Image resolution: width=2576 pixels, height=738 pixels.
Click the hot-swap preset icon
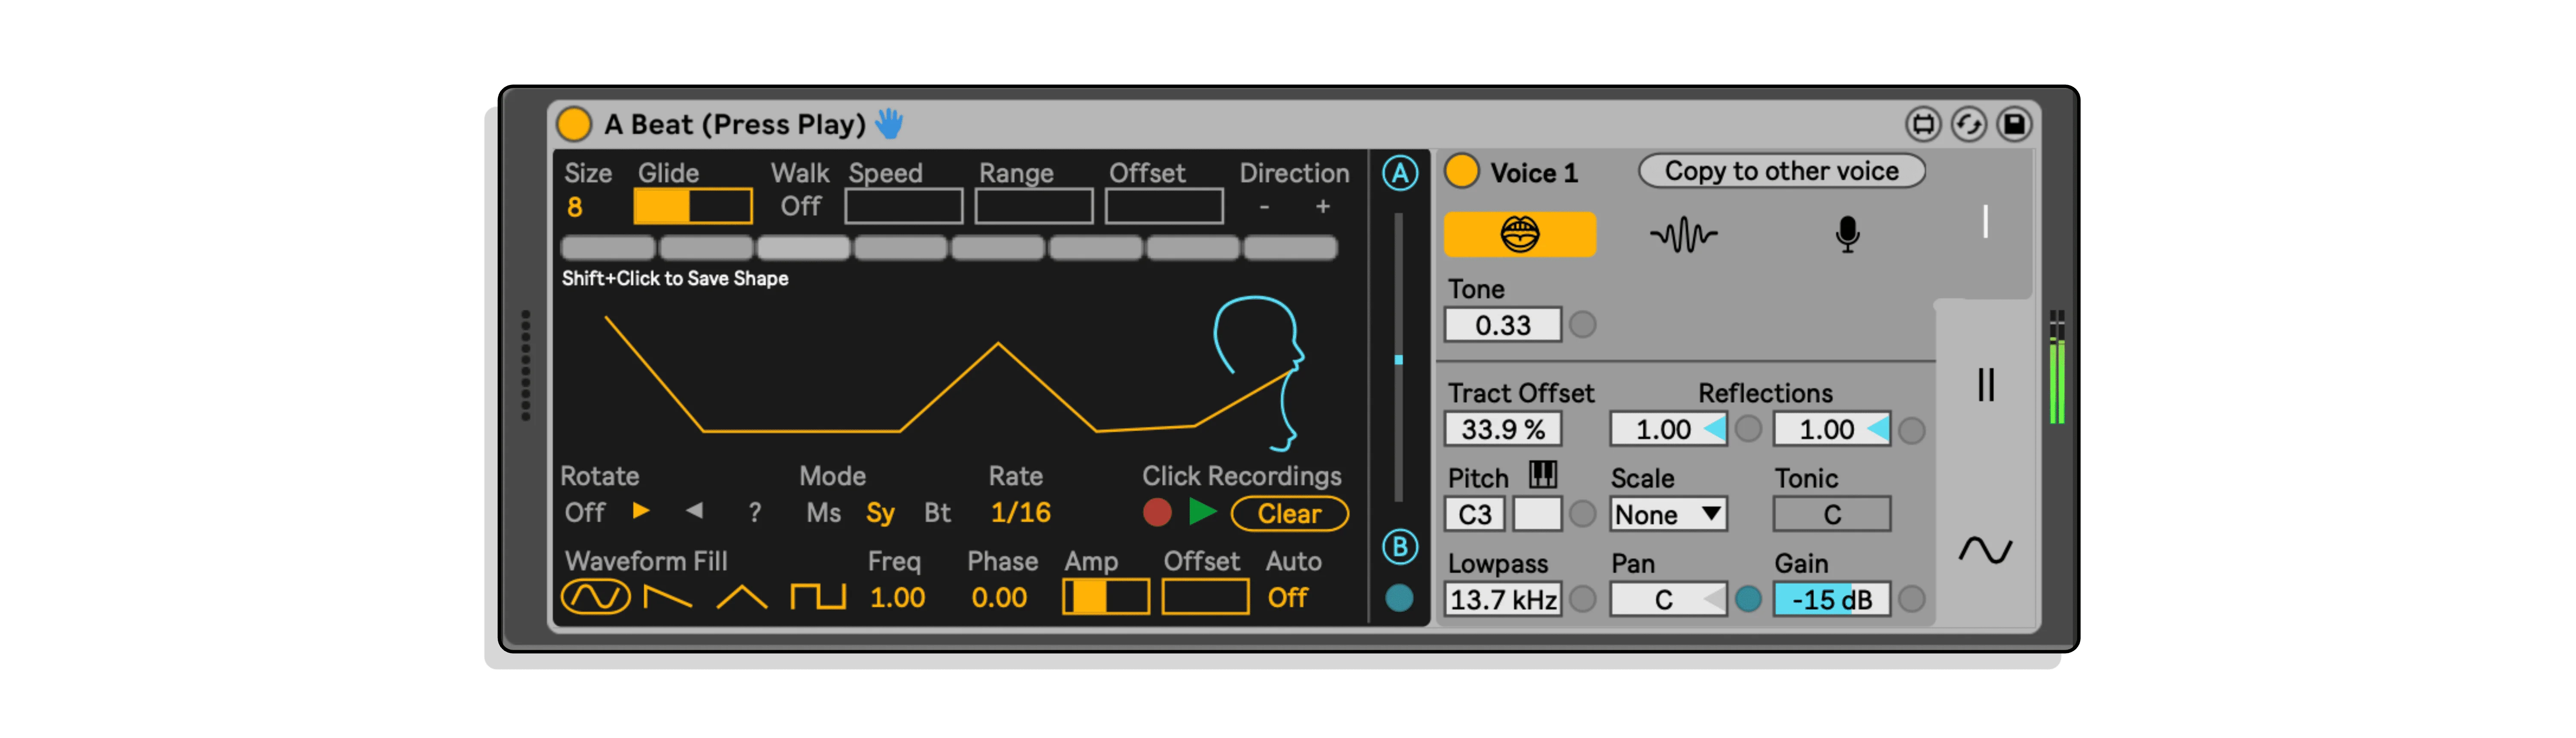tap(1922, 124)
